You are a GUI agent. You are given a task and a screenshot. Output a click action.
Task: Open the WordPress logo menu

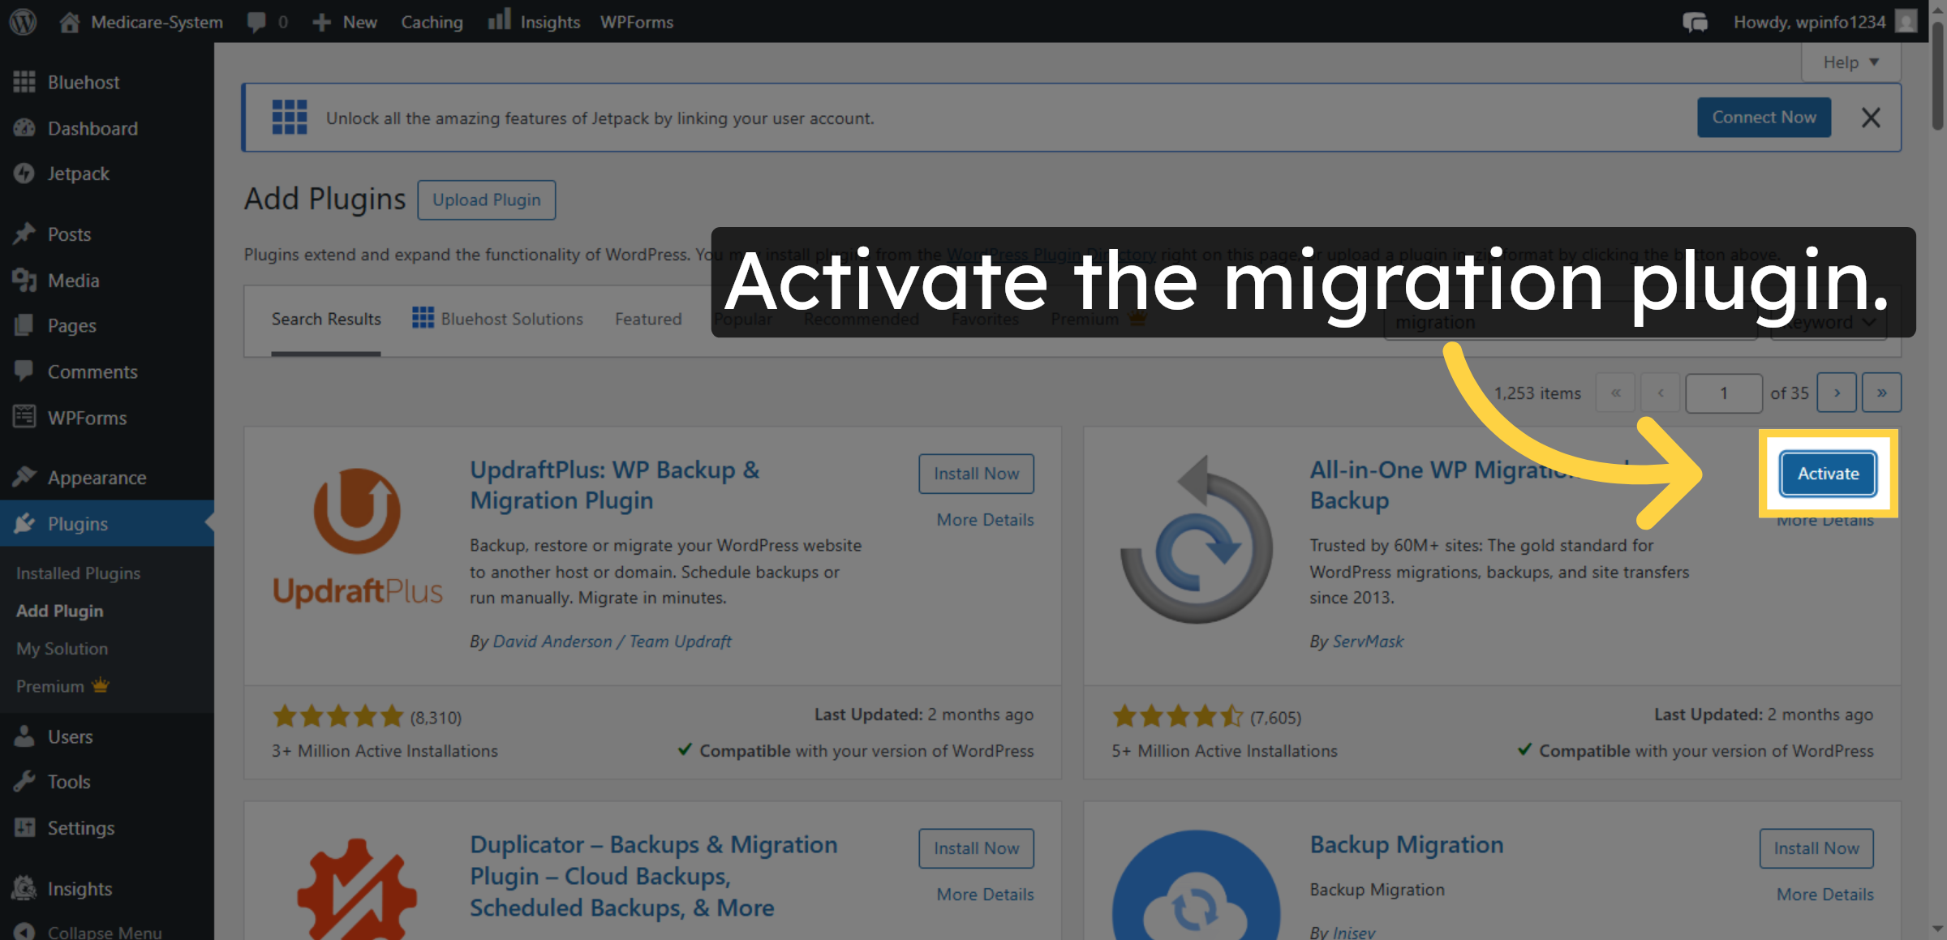click(x=22, y=21)
